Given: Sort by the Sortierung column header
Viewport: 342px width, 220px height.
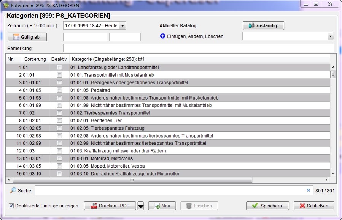Looking at the screenshot, I should click(35, 59).
